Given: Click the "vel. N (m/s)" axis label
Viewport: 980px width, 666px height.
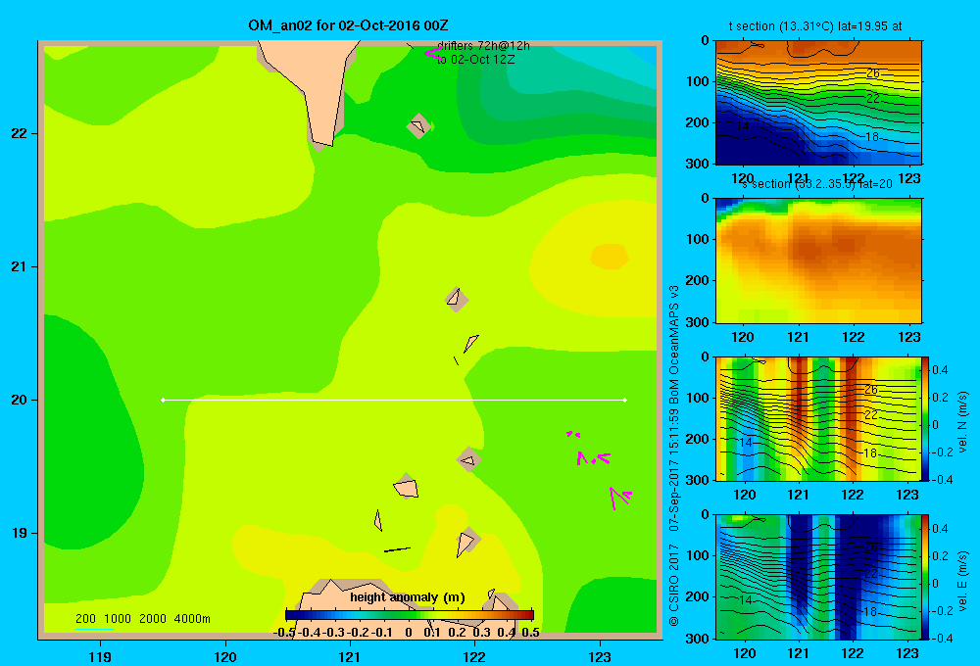Looking at the screenshot, I should (x=962, y=422).
